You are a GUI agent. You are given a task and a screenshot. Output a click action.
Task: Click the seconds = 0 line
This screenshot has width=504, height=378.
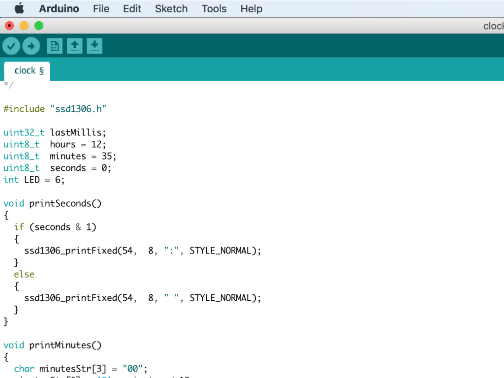pos(57,168)
